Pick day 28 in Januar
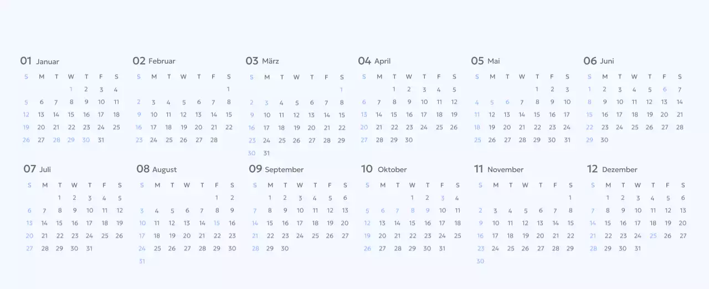Screen dimensions: 709x289 pyautogui.click(x=56, y=140)
